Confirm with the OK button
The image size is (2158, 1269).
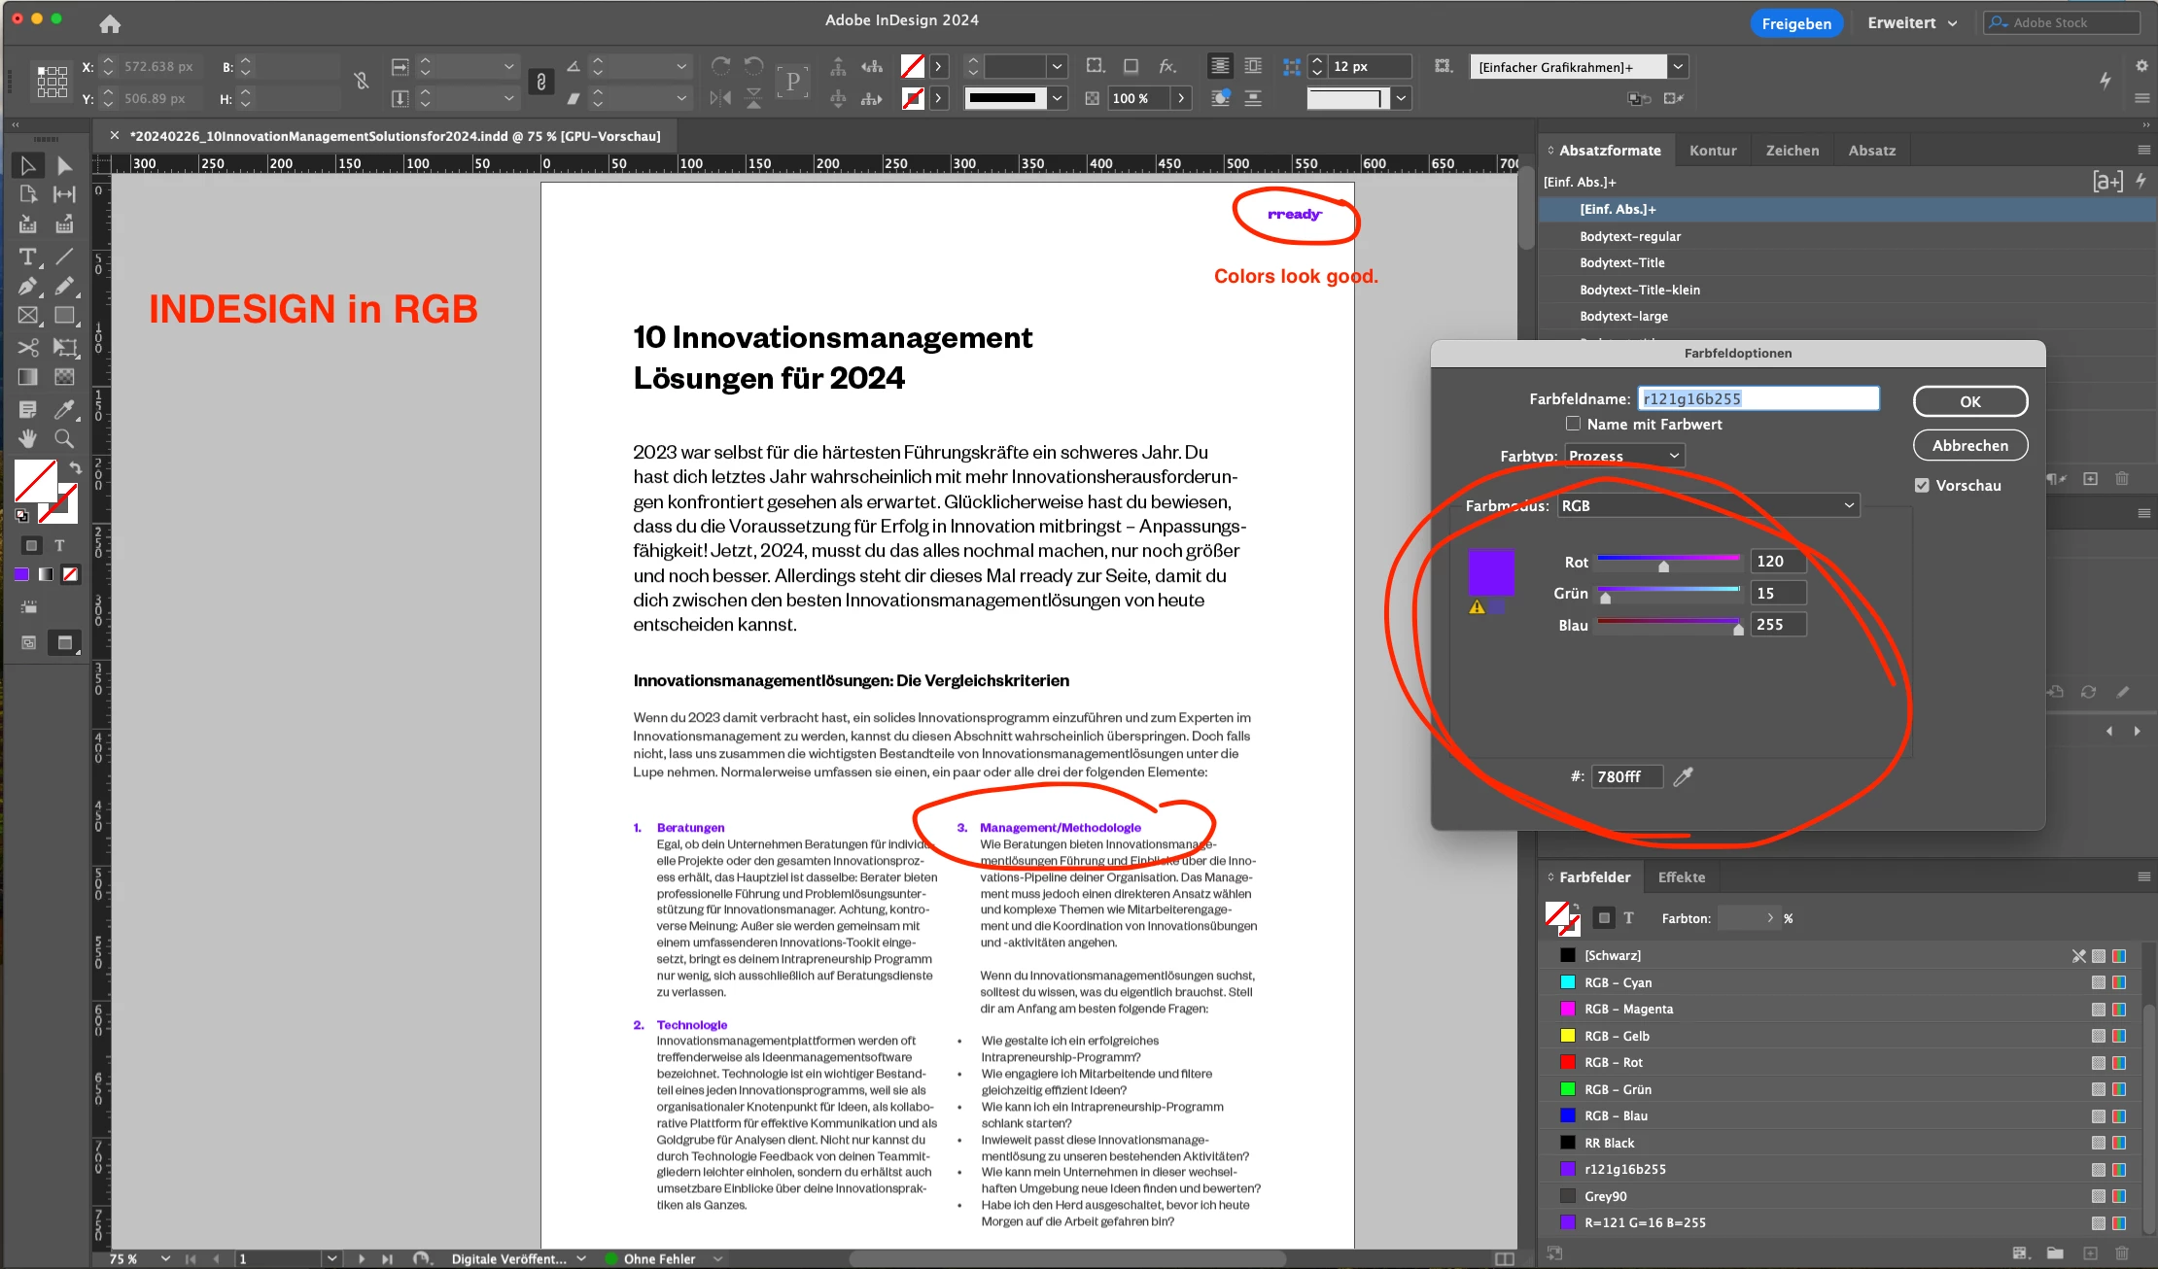point(1969,401)
